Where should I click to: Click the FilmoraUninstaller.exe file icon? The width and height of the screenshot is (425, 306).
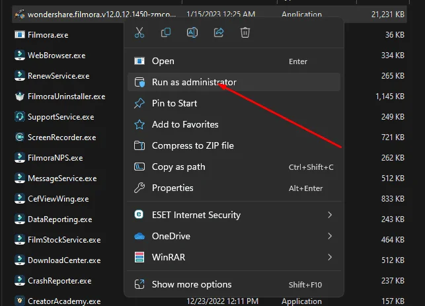click(x=20, y=96)
